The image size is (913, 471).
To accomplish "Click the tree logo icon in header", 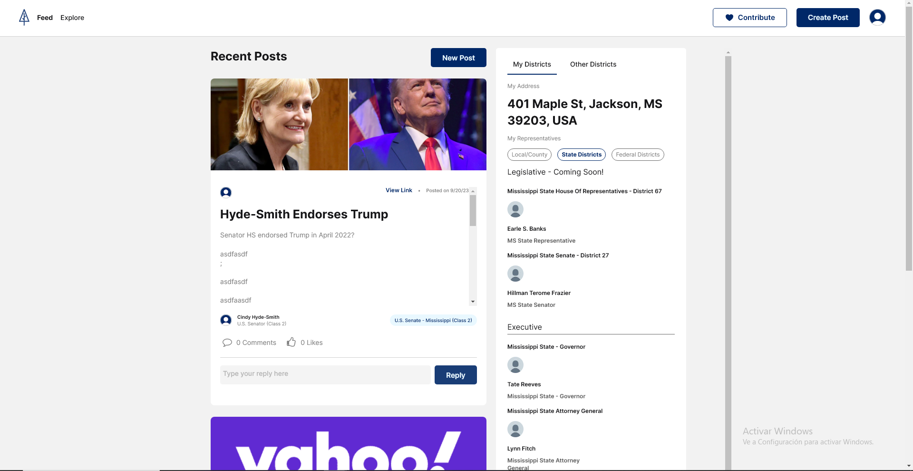I will coord(24,18).
